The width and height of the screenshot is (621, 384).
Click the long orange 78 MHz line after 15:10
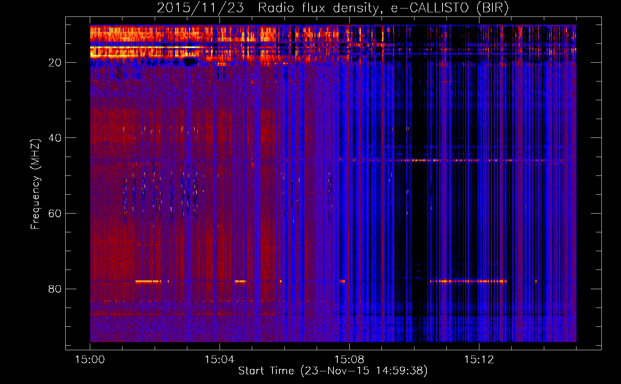point(468,281)
